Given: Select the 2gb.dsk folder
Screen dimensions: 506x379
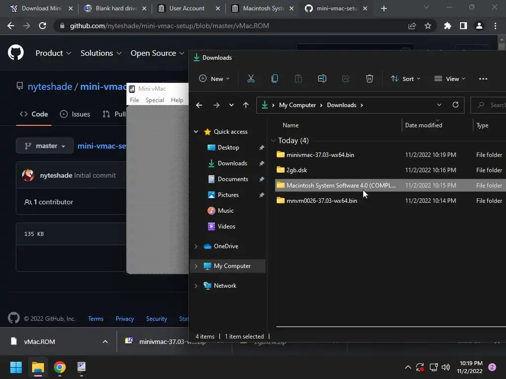Looking at the screenshot, I should (x=390, y=170).
